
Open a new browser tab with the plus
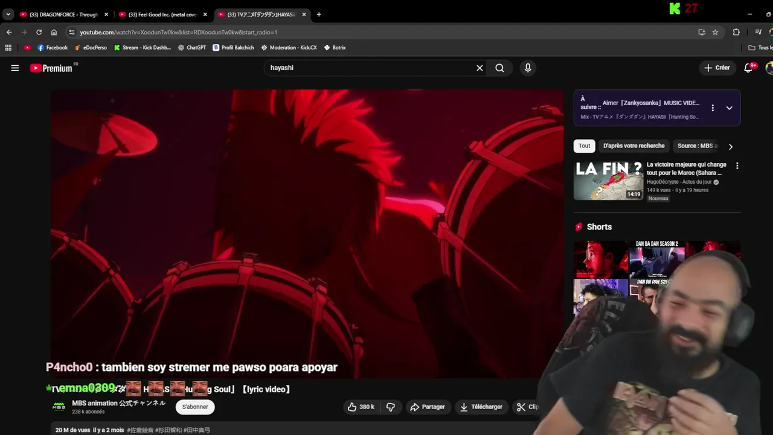319,14
